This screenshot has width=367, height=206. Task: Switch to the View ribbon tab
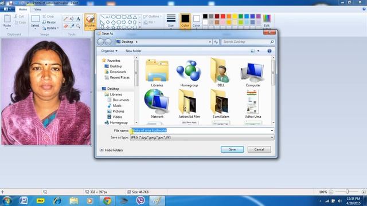point(38,9)
